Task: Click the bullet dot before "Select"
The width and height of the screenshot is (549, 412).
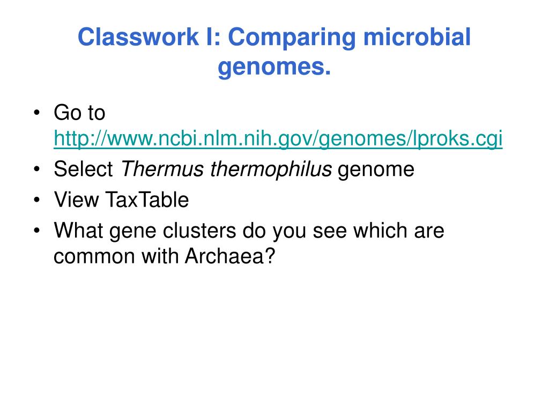Action: (x=37, y=169)
